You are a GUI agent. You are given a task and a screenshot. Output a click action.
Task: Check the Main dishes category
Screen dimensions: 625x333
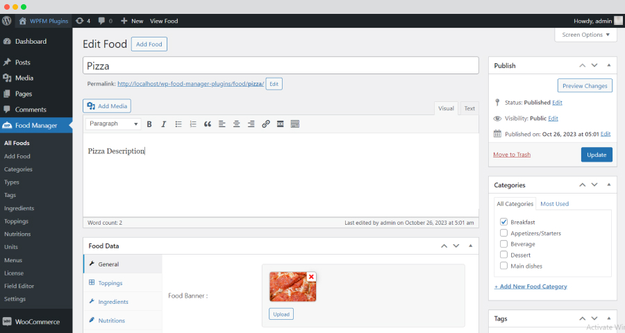(x=504, y=266)
